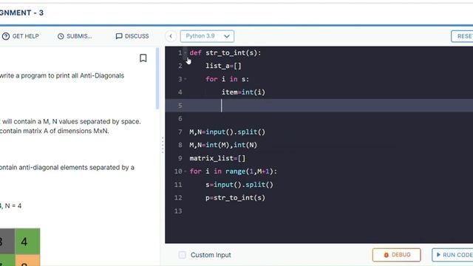The image size is (473, 266).
Task: Open the Python 3.9 language dropdown
Action: coord(207,36)
